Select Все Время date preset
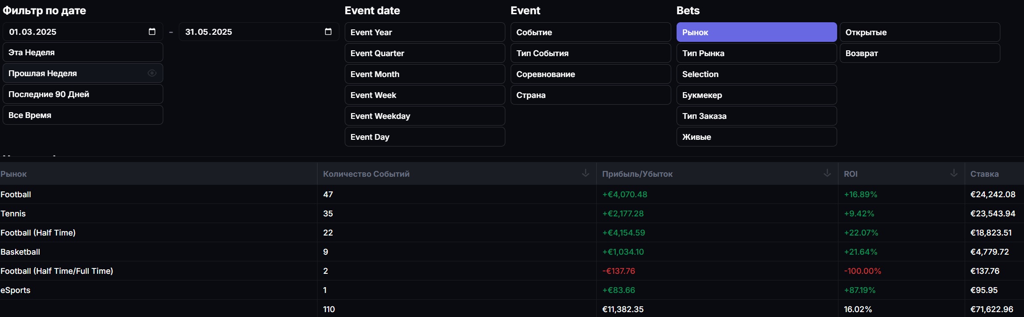The image size is (1024, 317). click(83, 115)
